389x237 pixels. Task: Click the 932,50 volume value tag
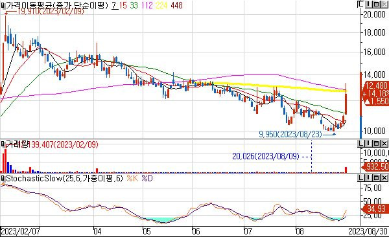376,166
